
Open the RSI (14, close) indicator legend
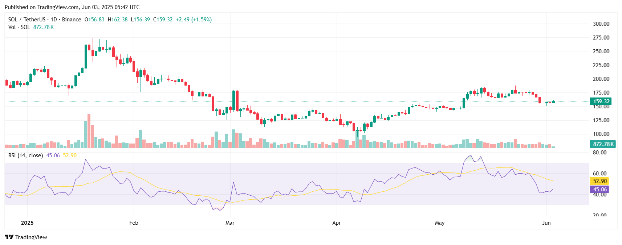tap(25, 155)
